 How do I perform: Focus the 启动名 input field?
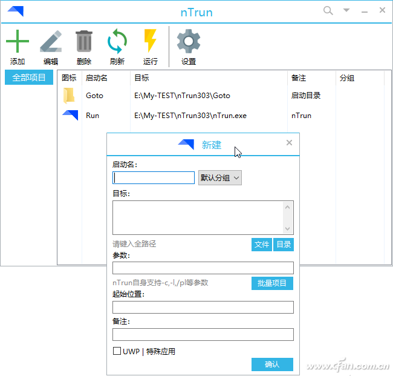click(x=154, y=178)
